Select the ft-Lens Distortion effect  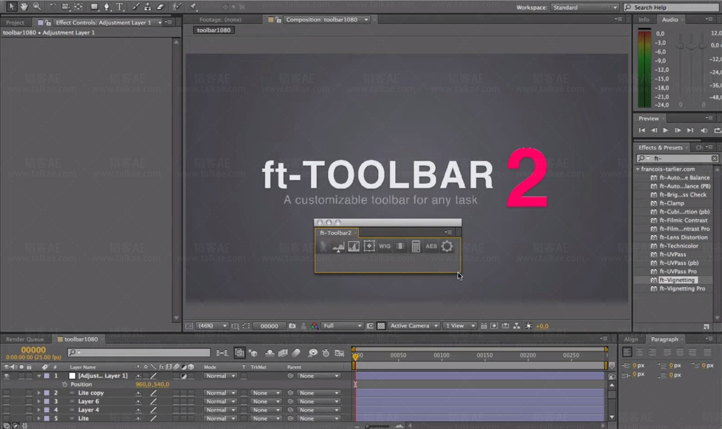[x=683, y=237]
